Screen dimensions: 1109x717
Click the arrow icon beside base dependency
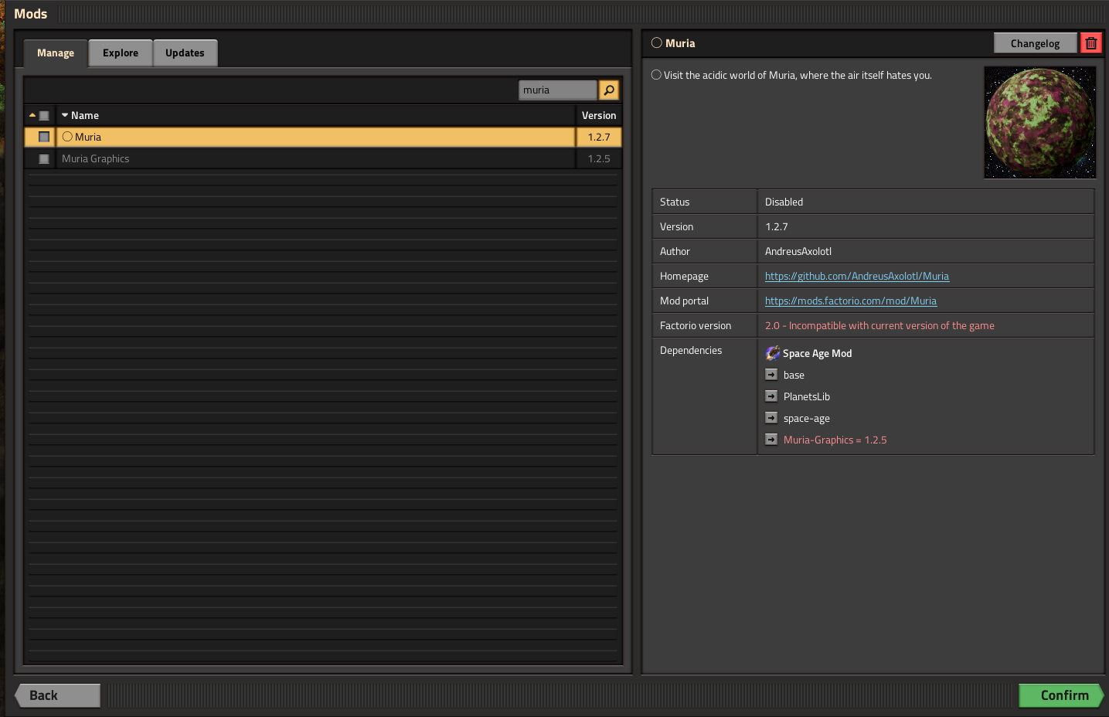click(x=771, y=375)
